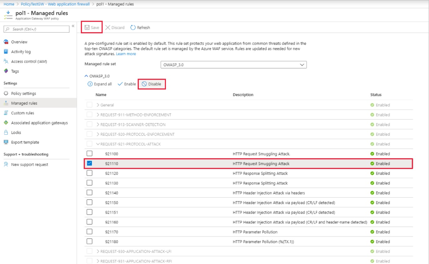Image resolution: width=429 pixels, height=264 pixels.
Task: Check the box for rule 921130
Action: [x=90, y=183]
